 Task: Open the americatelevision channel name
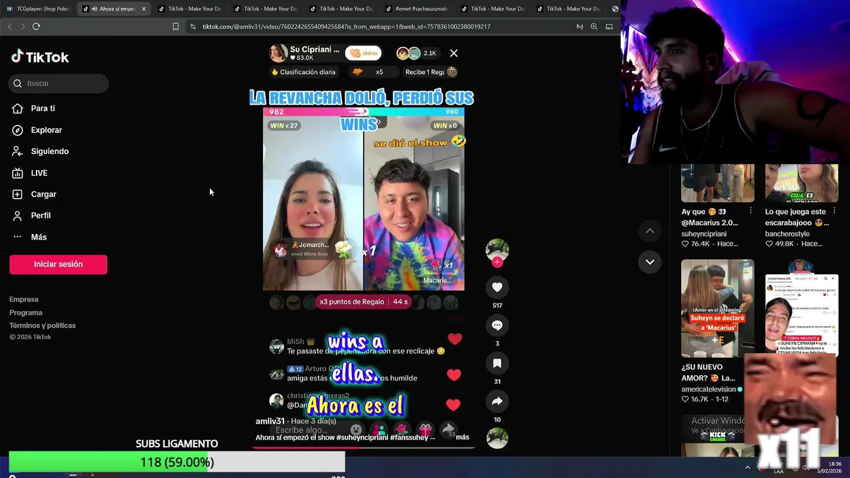click(x=709, y=389)
